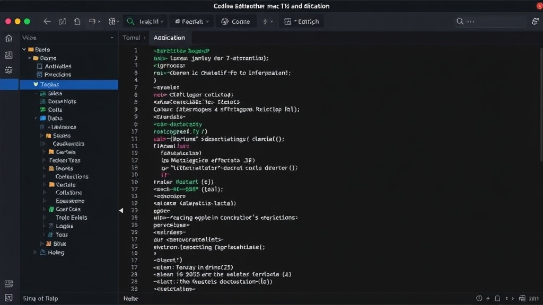543x305 pixels.
Task: Click the 2011 value in the status bar
Action: 533,299
